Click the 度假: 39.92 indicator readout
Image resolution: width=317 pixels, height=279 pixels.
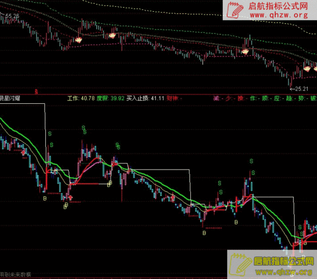111,98
